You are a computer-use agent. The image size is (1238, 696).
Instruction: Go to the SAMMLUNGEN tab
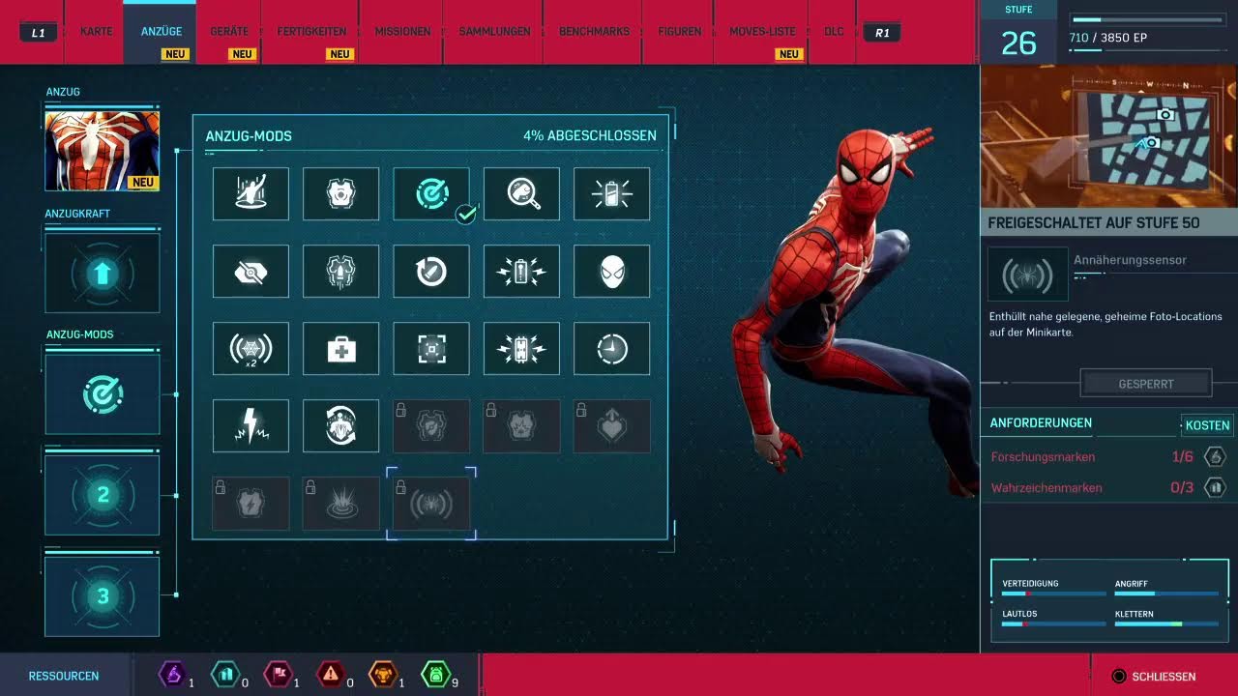(x=494, y=32)
